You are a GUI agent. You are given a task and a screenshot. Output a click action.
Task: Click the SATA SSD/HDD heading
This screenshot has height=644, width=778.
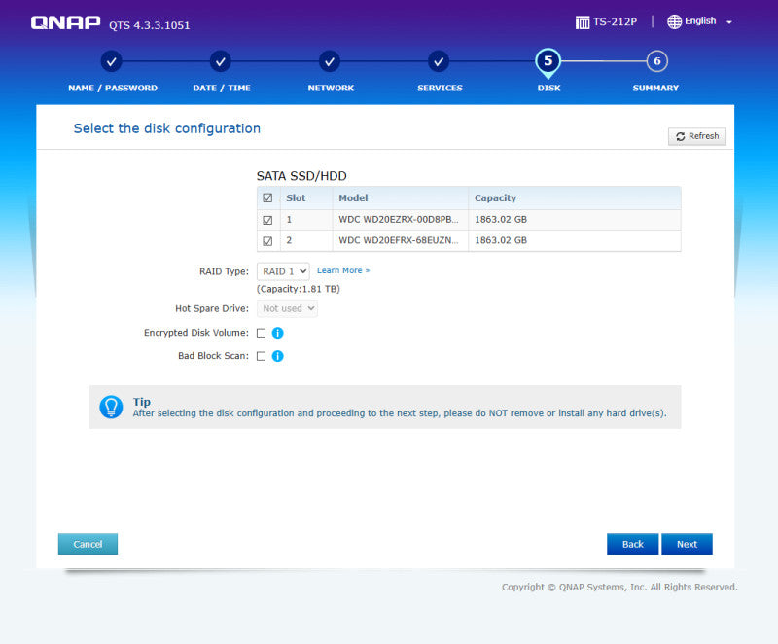tap(301, 176)
